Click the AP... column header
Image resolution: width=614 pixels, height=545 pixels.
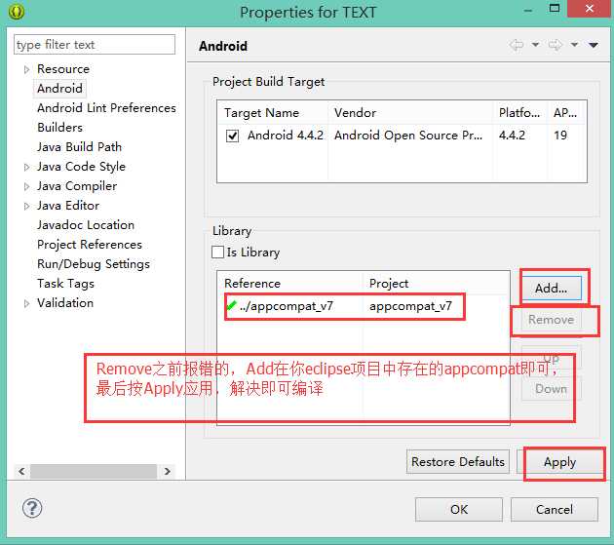click(x=567, y=113)
